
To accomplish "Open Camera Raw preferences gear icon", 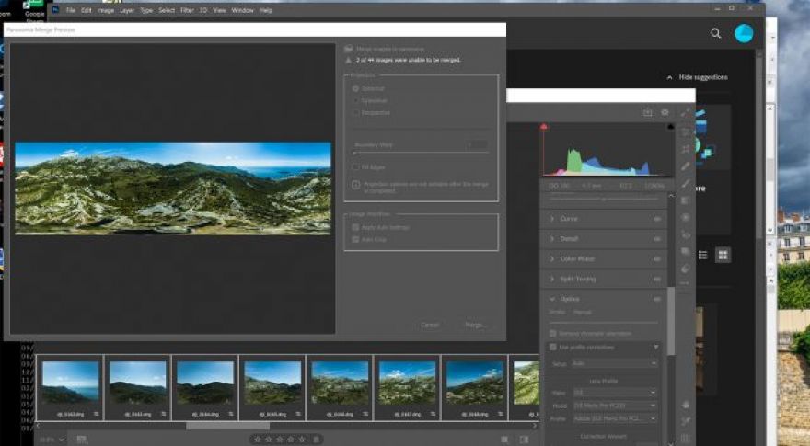I will (665, 112).
